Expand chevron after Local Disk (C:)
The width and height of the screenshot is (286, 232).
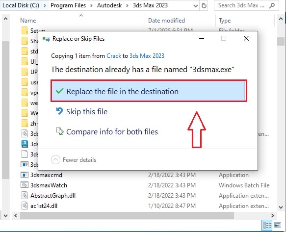point(45,6)
